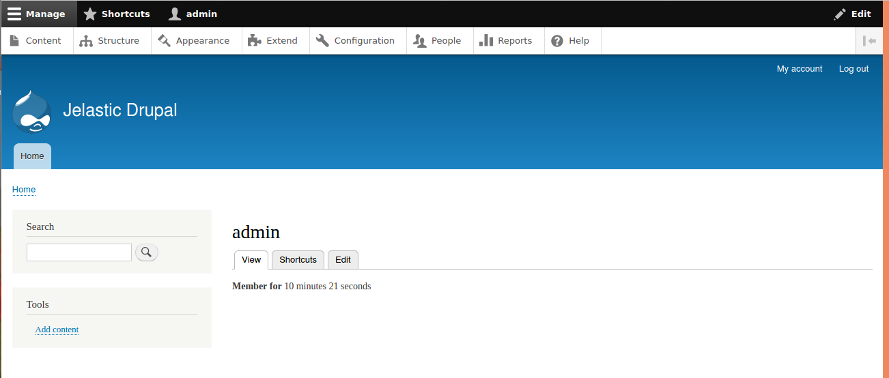
Task: Open People via the users icon
Action: coord(420,41)
